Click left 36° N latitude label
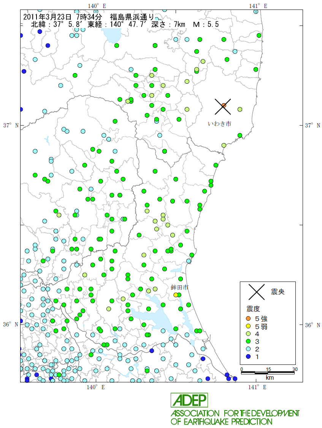The image size is (322, 428). [10, 324]
